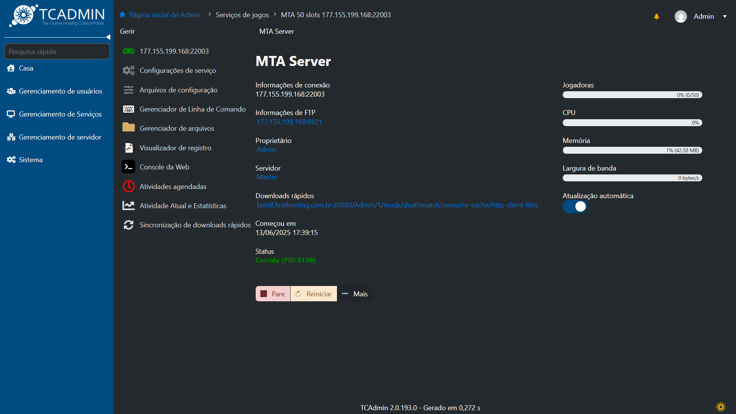Viewport: 736px width, 414px height.
Task: Open FTP address 177.155.199.168:8821
Action: tap(289, 122)
